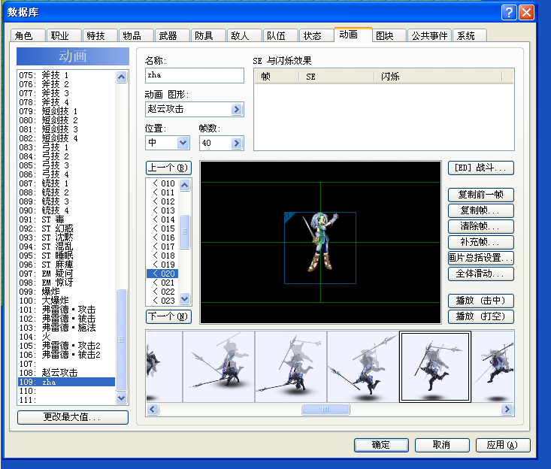This screenshot has height=469, width=551.
Task: Select the sprite cell left of highlighted one
Action: [x=363, y=367]
